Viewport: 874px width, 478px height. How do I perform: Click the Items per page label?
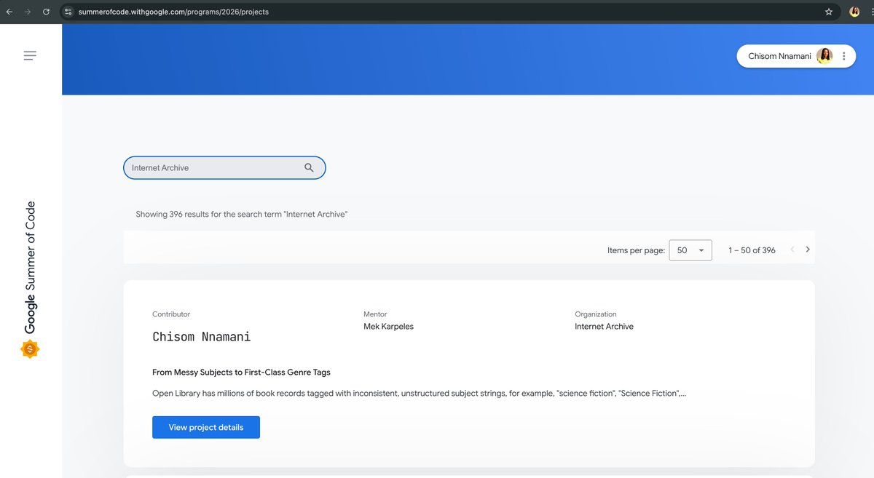[636, 250]
